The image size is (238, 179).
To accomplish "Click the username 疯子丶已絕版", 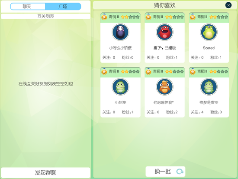I will [164, 48].
